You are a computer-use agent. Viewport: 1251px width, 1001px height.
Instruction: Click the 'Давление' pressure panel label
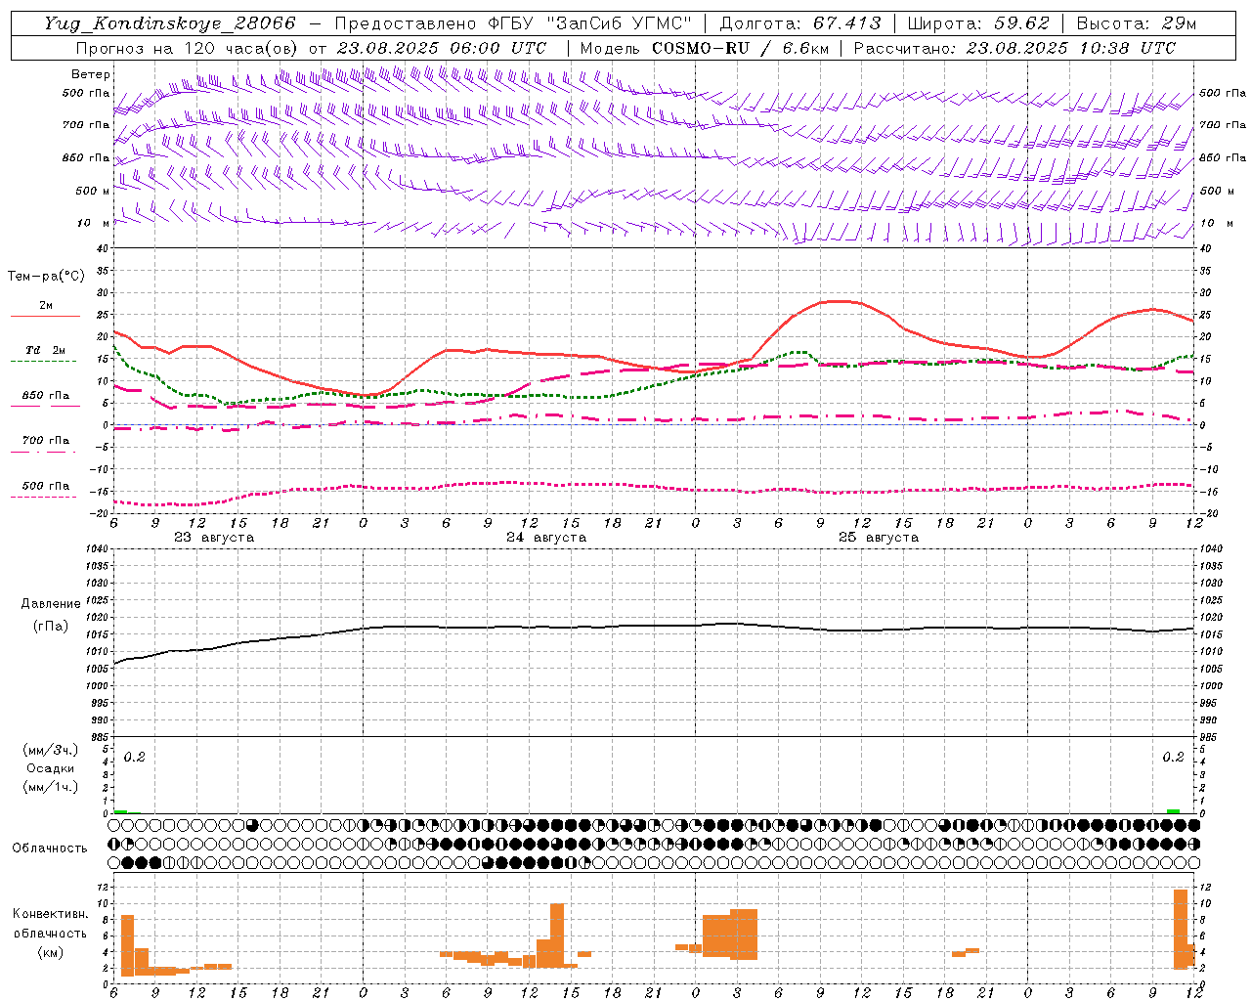tap(51, 603)
